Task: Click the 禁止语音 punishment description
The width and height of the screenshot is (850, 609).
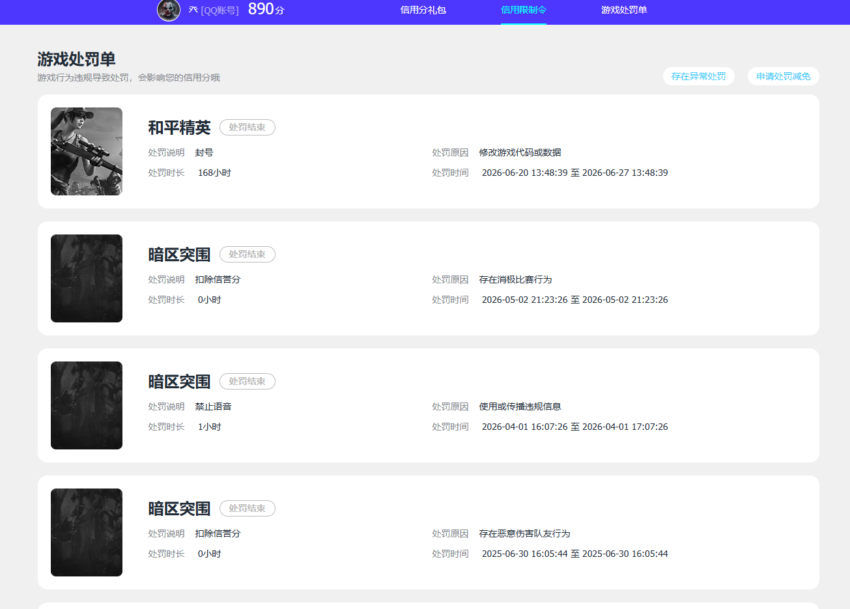Action: click(x=213, y=406)
